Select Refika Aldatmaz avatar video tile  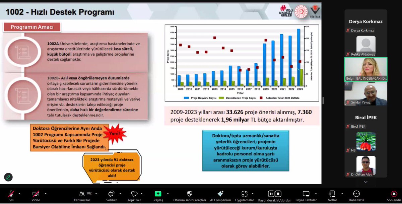(x=366, y=46)
